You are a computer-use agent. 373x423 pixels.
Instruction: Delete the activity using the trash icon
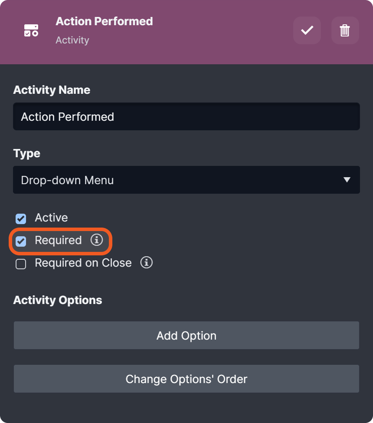345,30
